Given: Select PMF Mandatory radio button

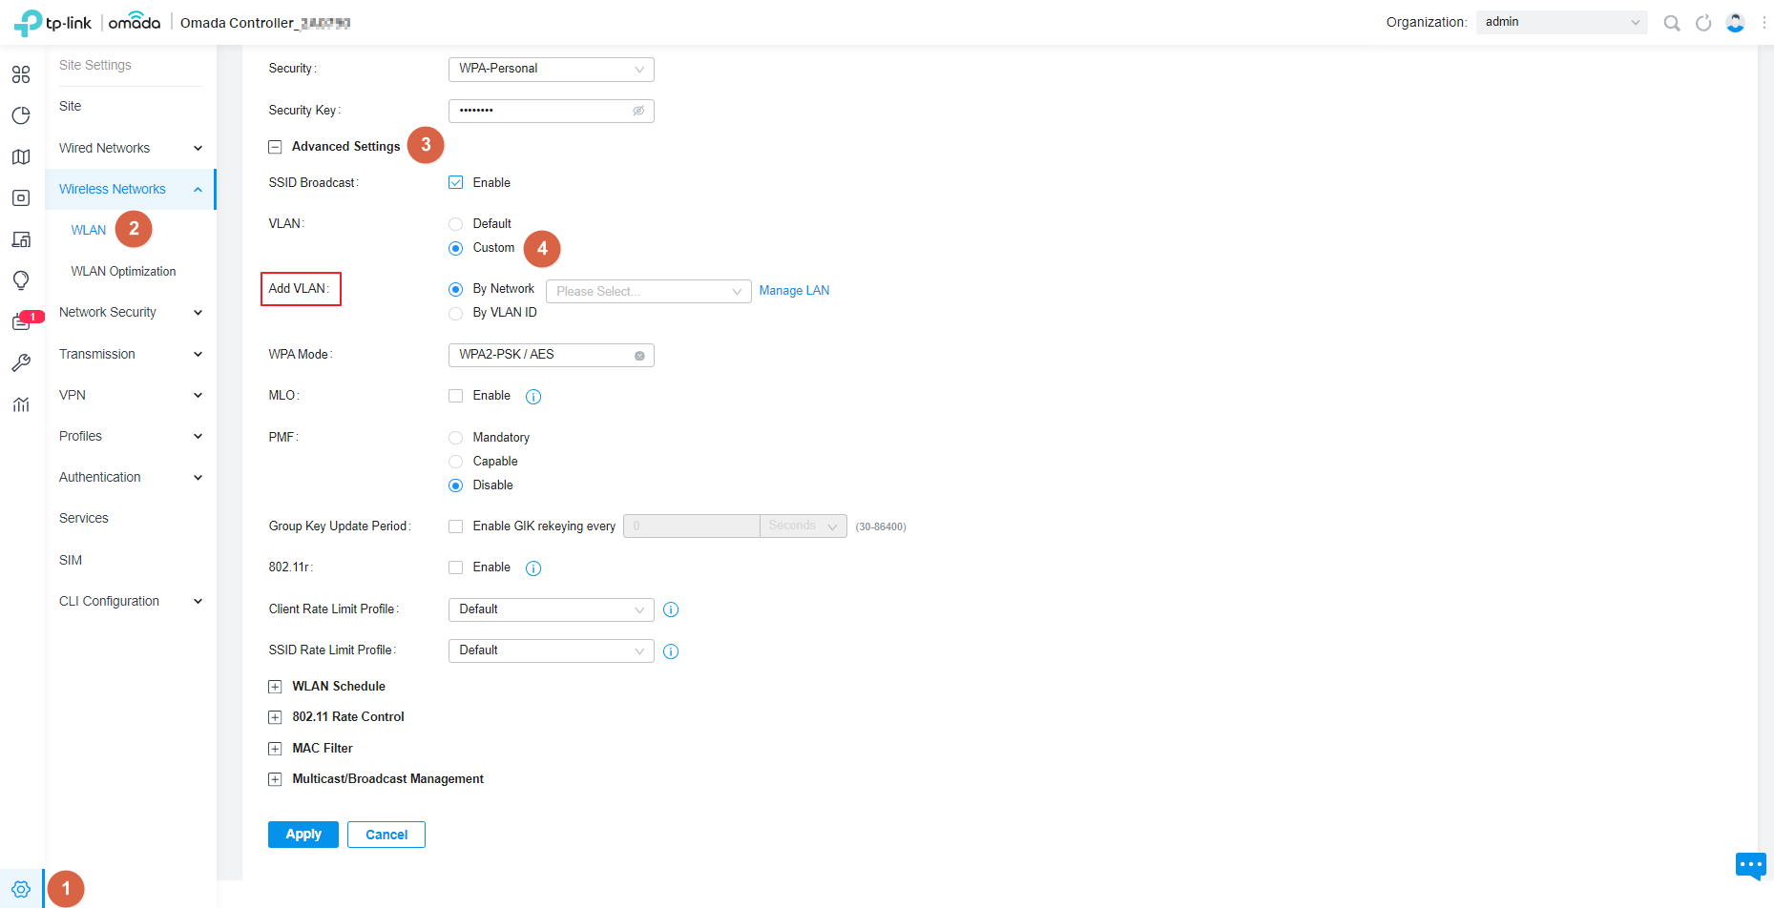Looking at the screenshot, I should pyautogui.click(x=456, y=438).
